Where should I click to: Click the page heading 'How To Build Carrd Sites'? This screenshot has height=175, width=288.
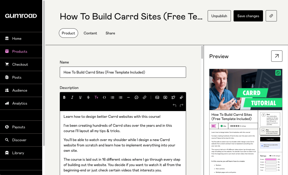131,16
